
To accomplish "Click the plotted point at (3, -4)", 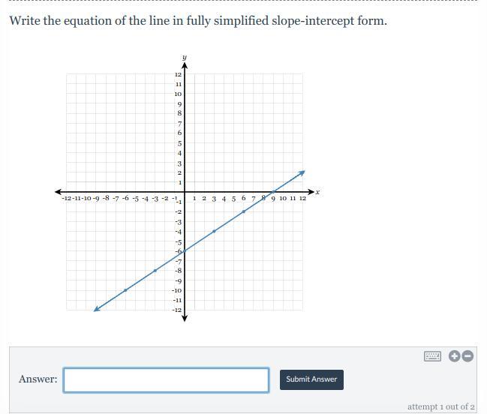I will (214, 231).
